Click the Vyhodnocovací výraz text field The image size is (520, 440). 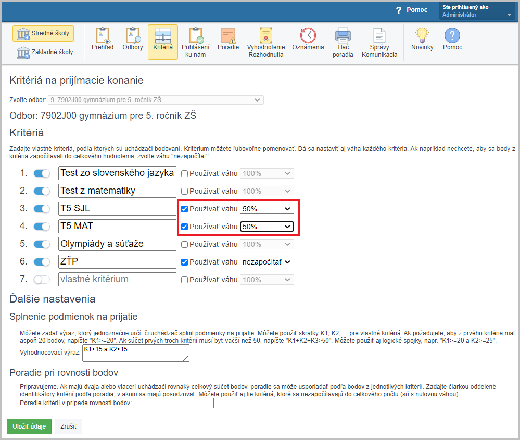click(135, 353)
